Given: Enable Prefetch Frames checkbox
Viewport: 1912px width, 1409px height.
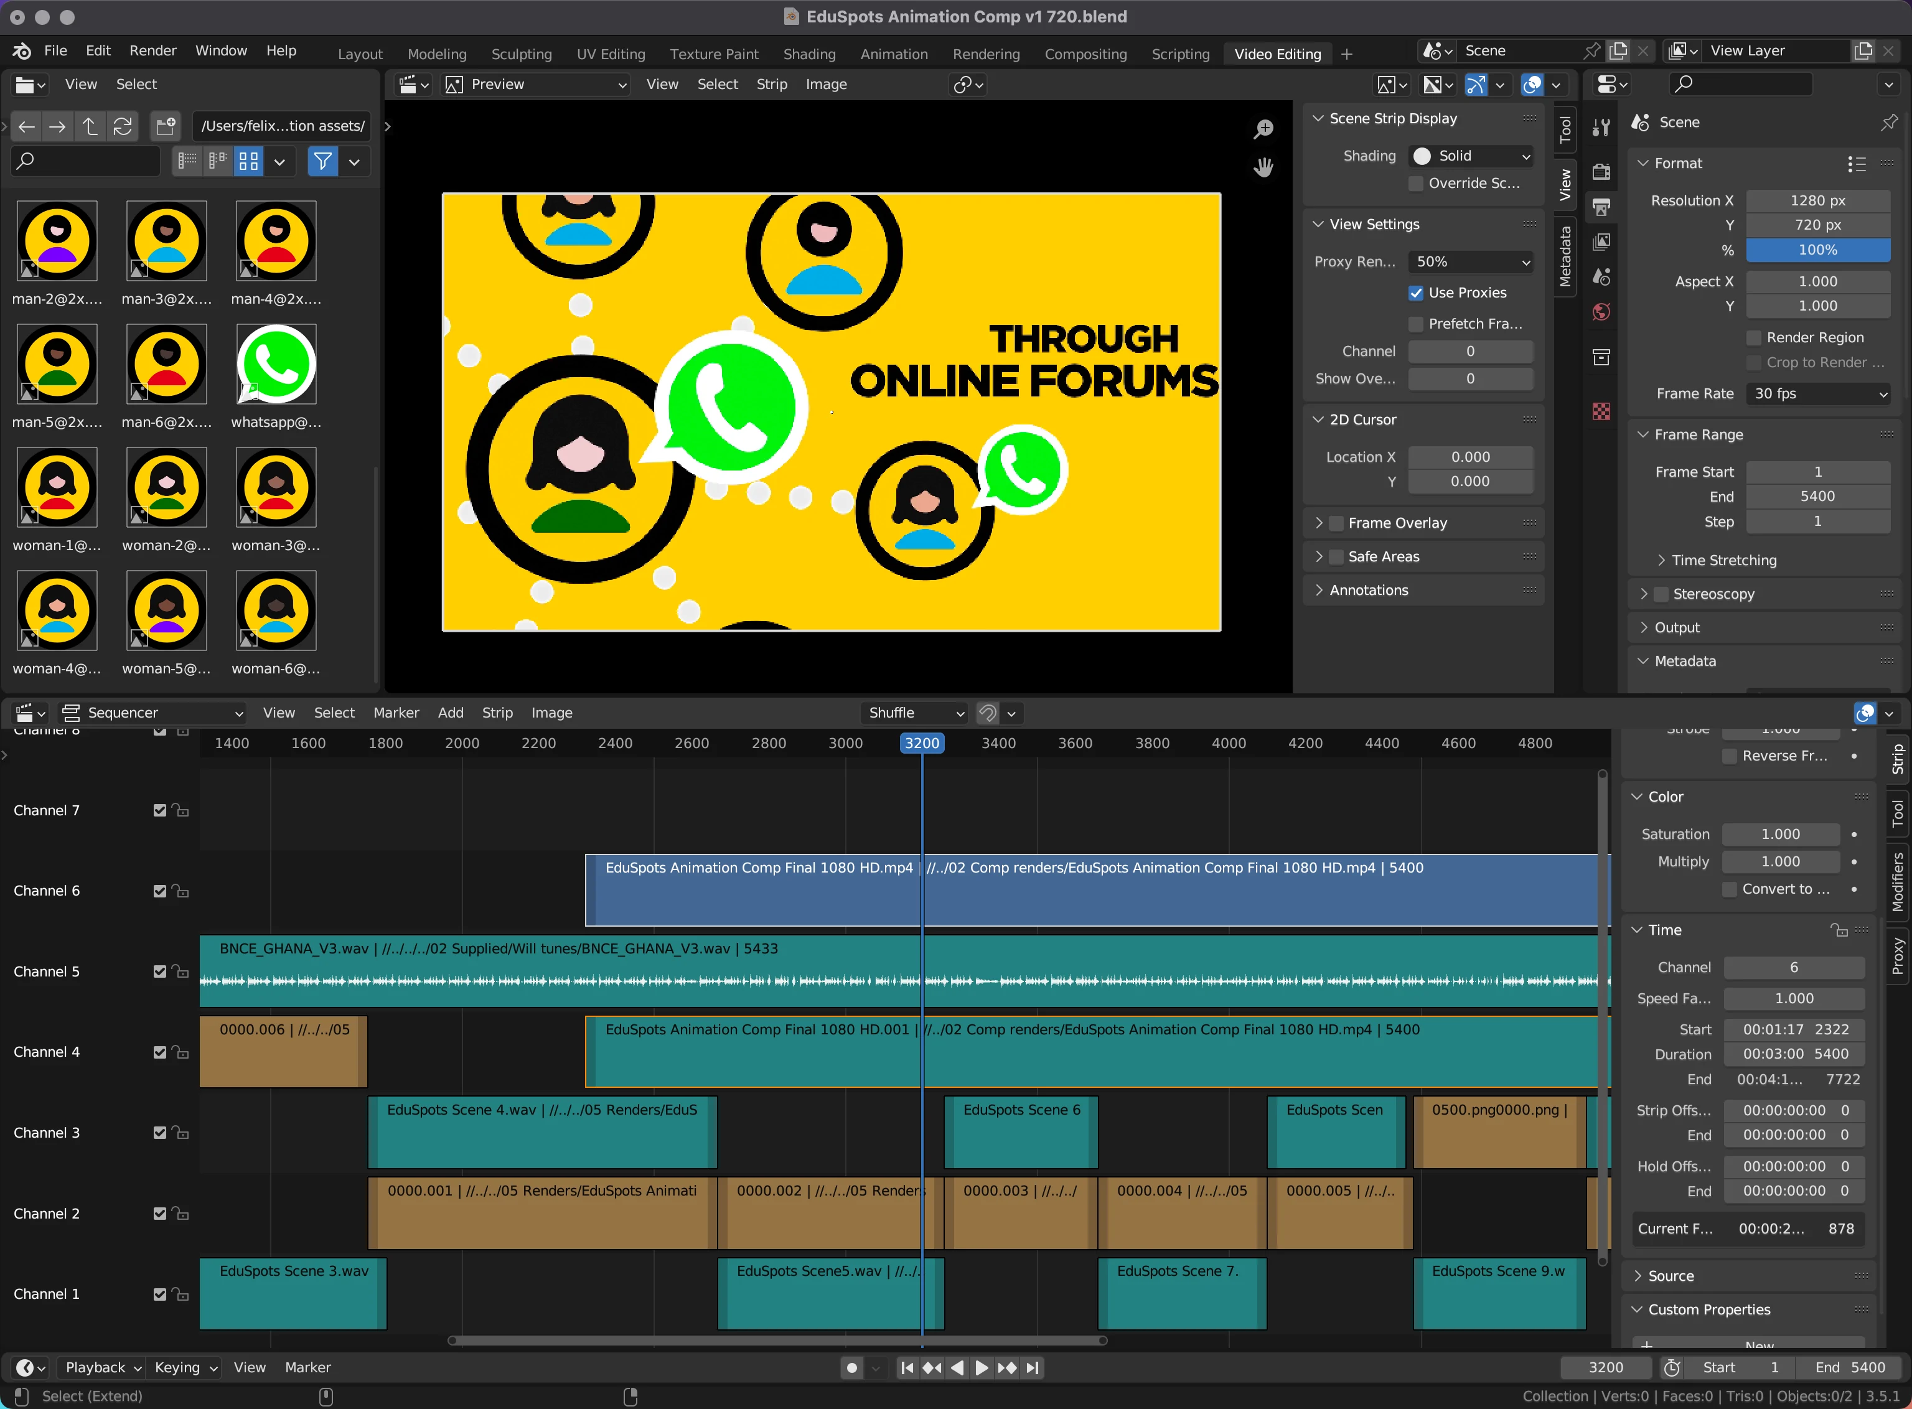Looking at the screenshot, I should [1416, 324].
